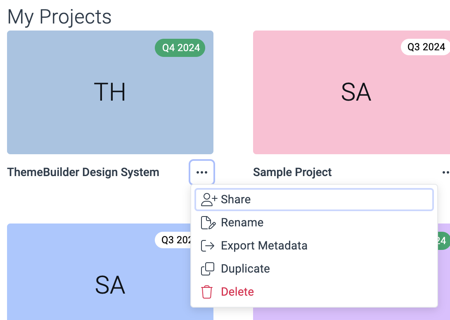Click the My Projects heading
The width and height of the screenshot is (450, 320).
pos(59,16)
